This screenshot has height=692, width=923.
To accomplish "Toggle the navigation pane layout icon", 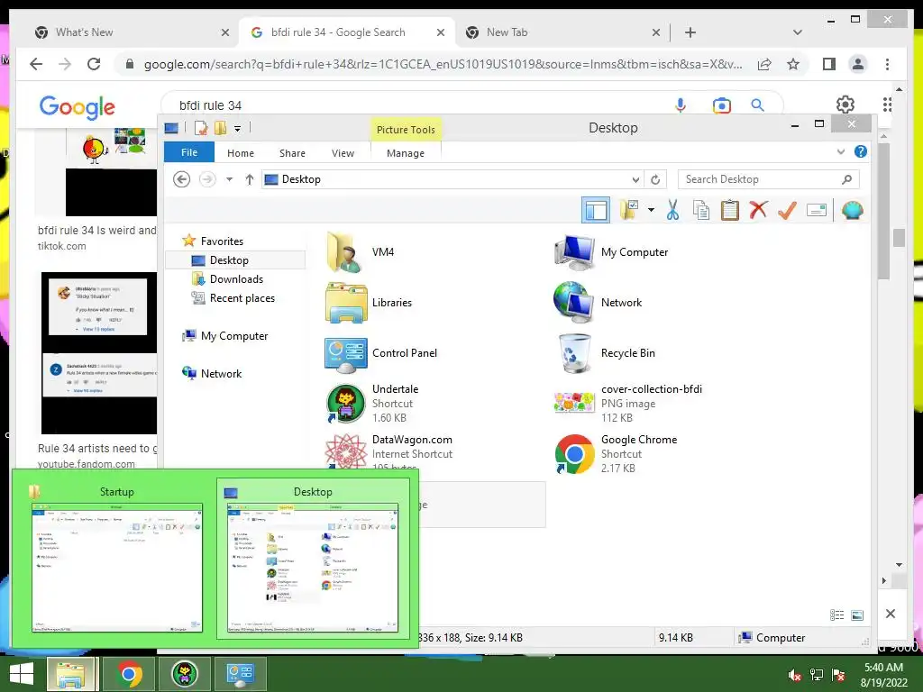I will tap(595, 210).
